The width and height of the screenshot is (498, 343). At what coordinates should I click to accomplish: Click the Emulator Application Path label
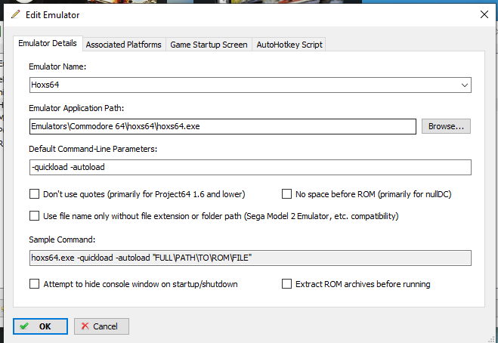(76, 108)
